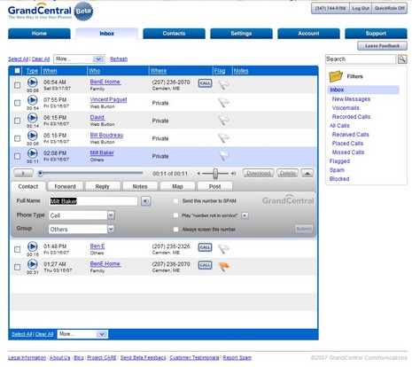412x367 pixels.
Task: Click the Log Out button
Action: [x=361, y=8]
